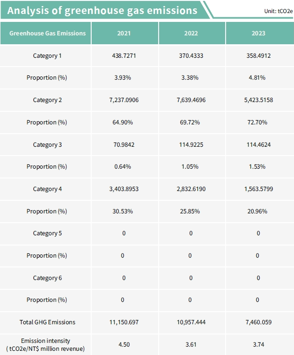Select the 'Category 4' row label

[47, 189]
